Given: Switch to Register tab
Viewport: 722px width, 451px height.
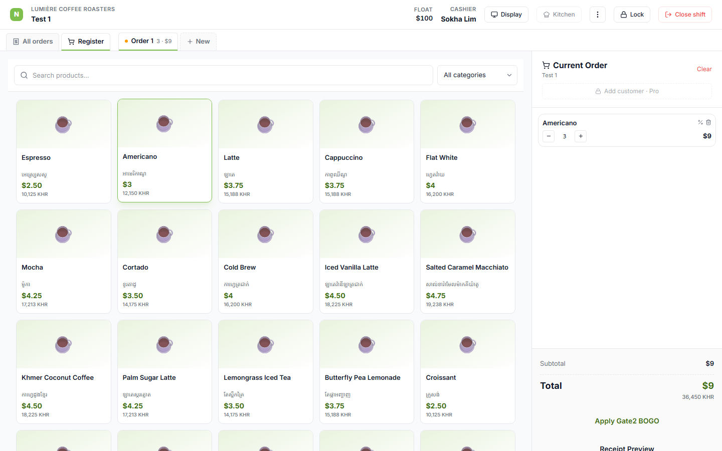Looking at the screenshot, I should tap(86, 42).
